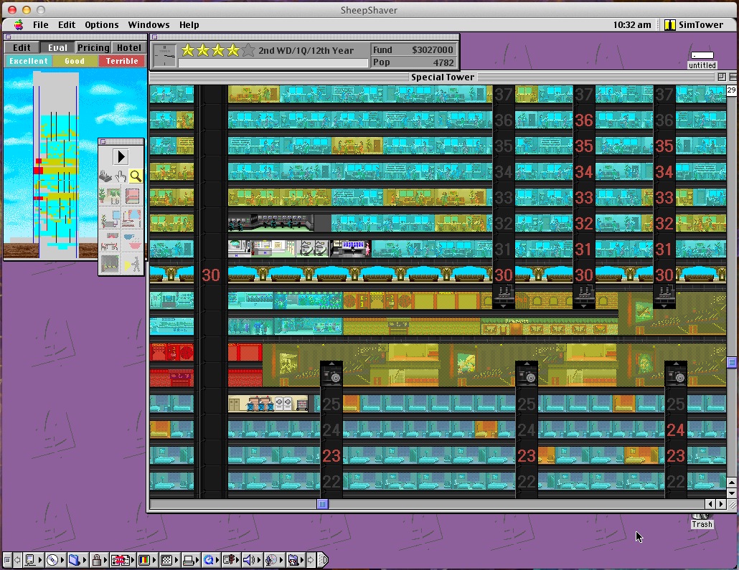
Task: Click the horizontal scrollbar thumb
Action: coord(322,504)
